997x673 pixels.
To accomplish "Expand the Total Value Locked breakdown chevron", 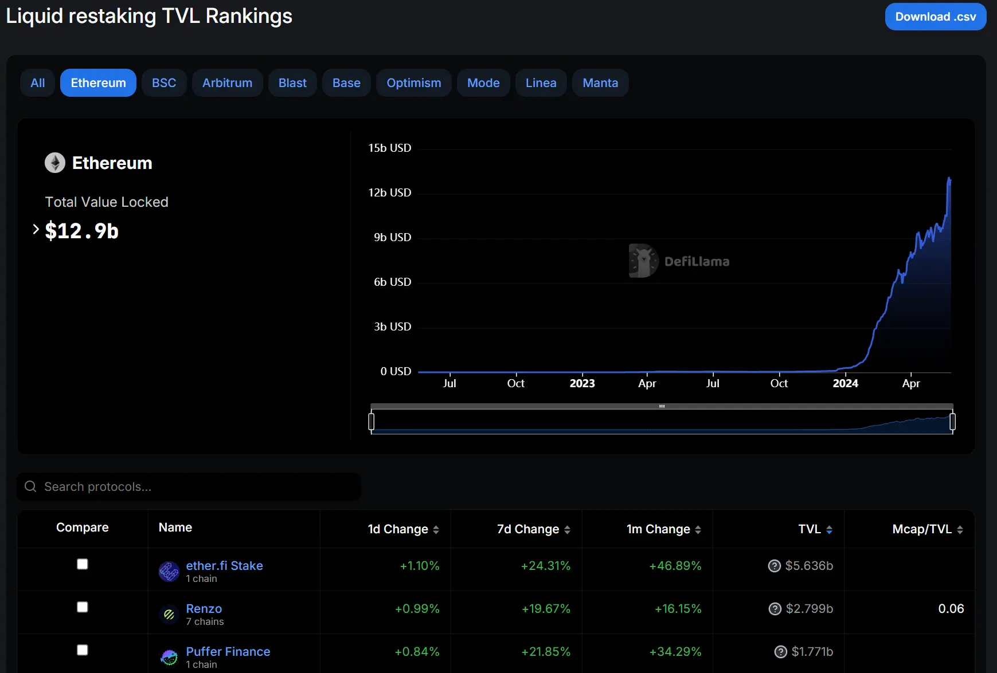I will 36,230.
